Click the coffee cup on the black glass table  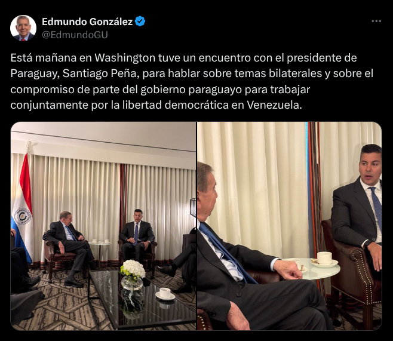tap(165, 293)
